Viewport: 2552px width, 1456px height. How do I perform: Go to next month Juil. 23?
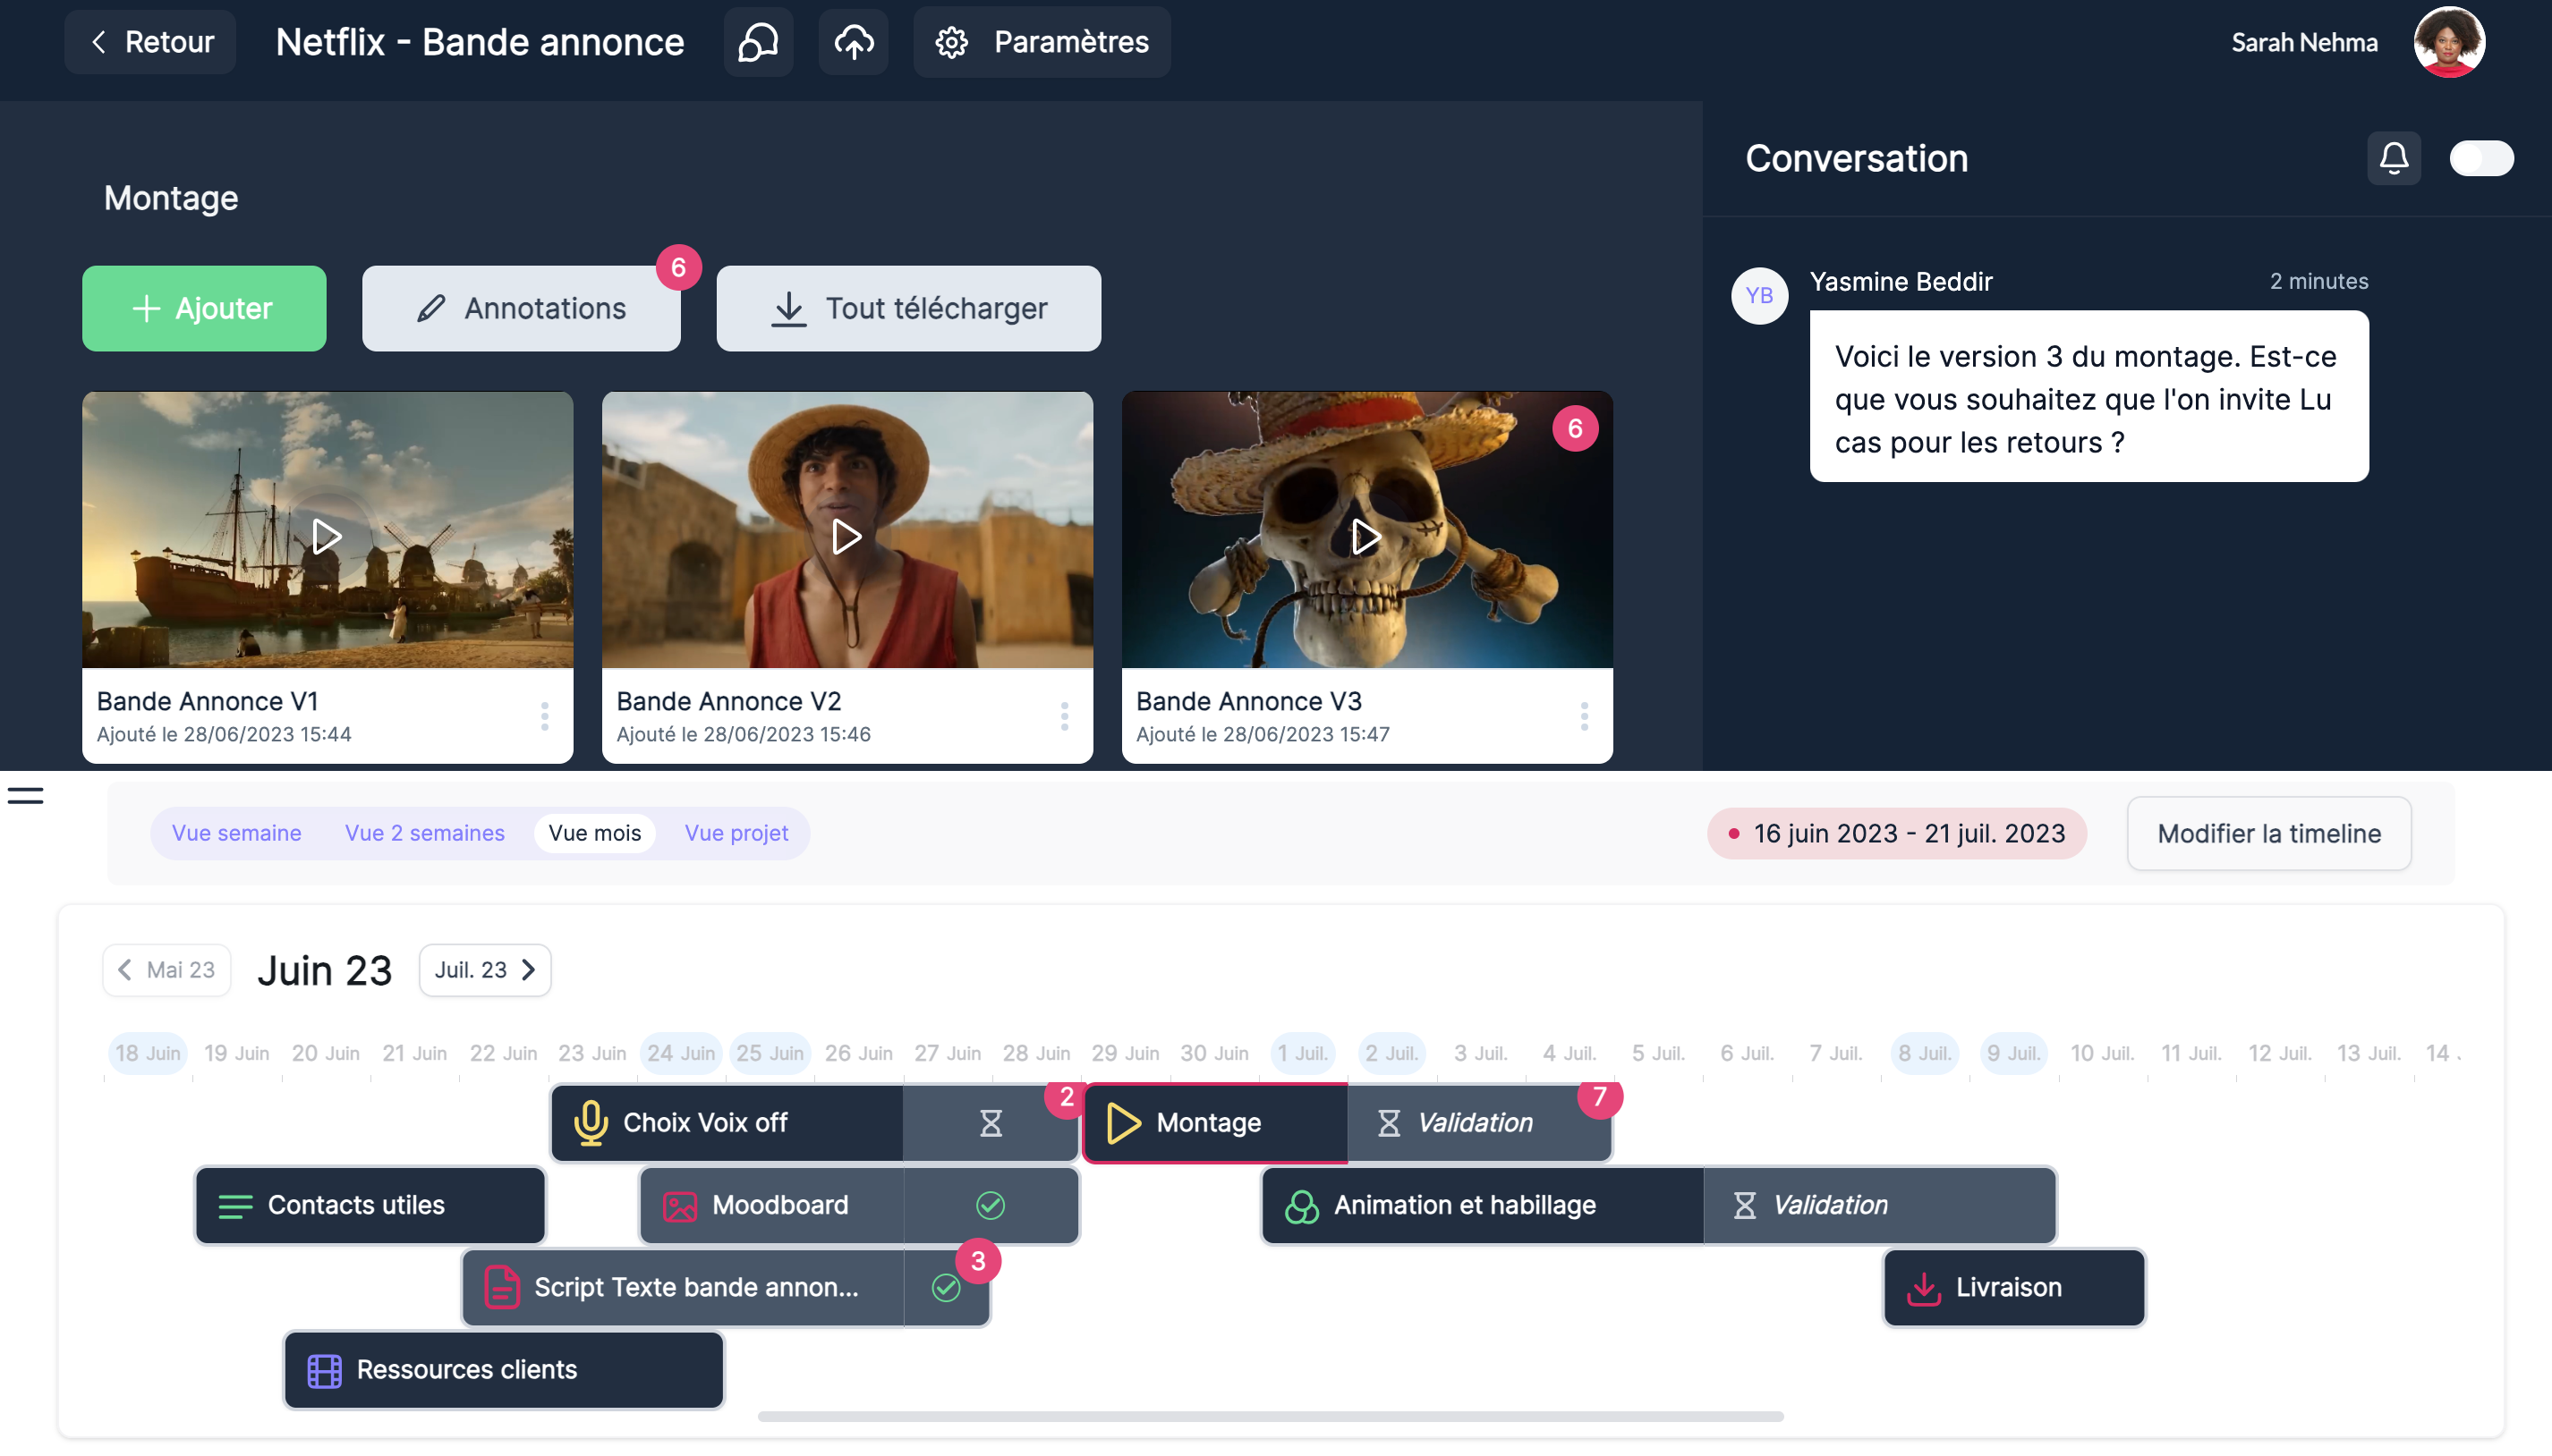point(485,970)
